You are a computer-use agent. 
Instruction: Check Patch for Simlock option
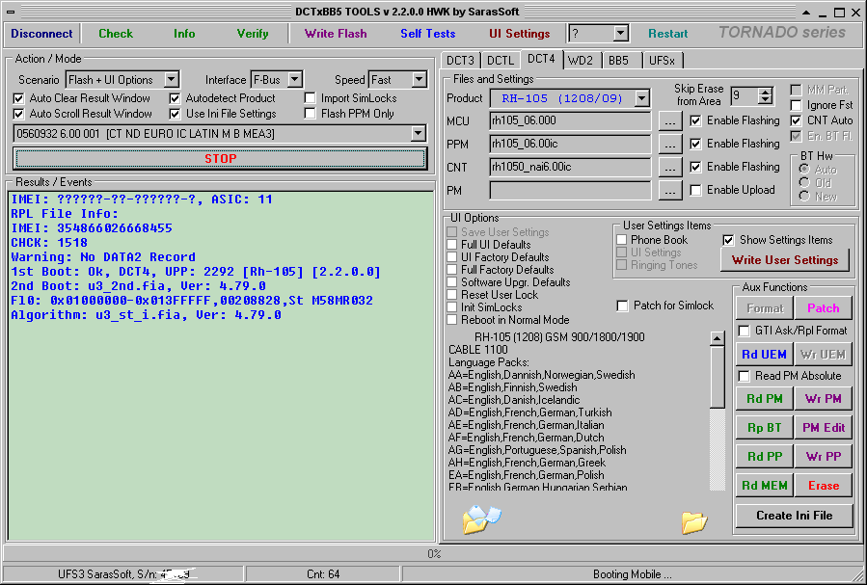[623, 306]
